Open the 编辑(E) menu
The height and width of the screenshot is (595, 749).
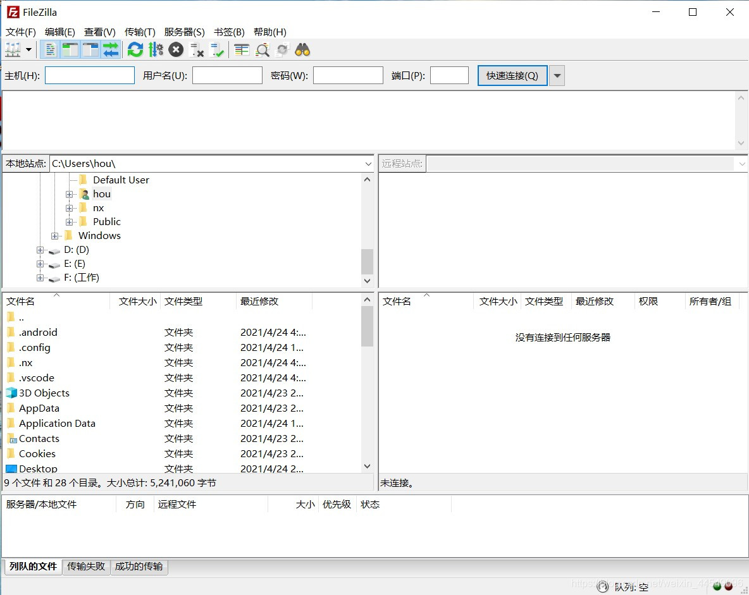[59, 32]
